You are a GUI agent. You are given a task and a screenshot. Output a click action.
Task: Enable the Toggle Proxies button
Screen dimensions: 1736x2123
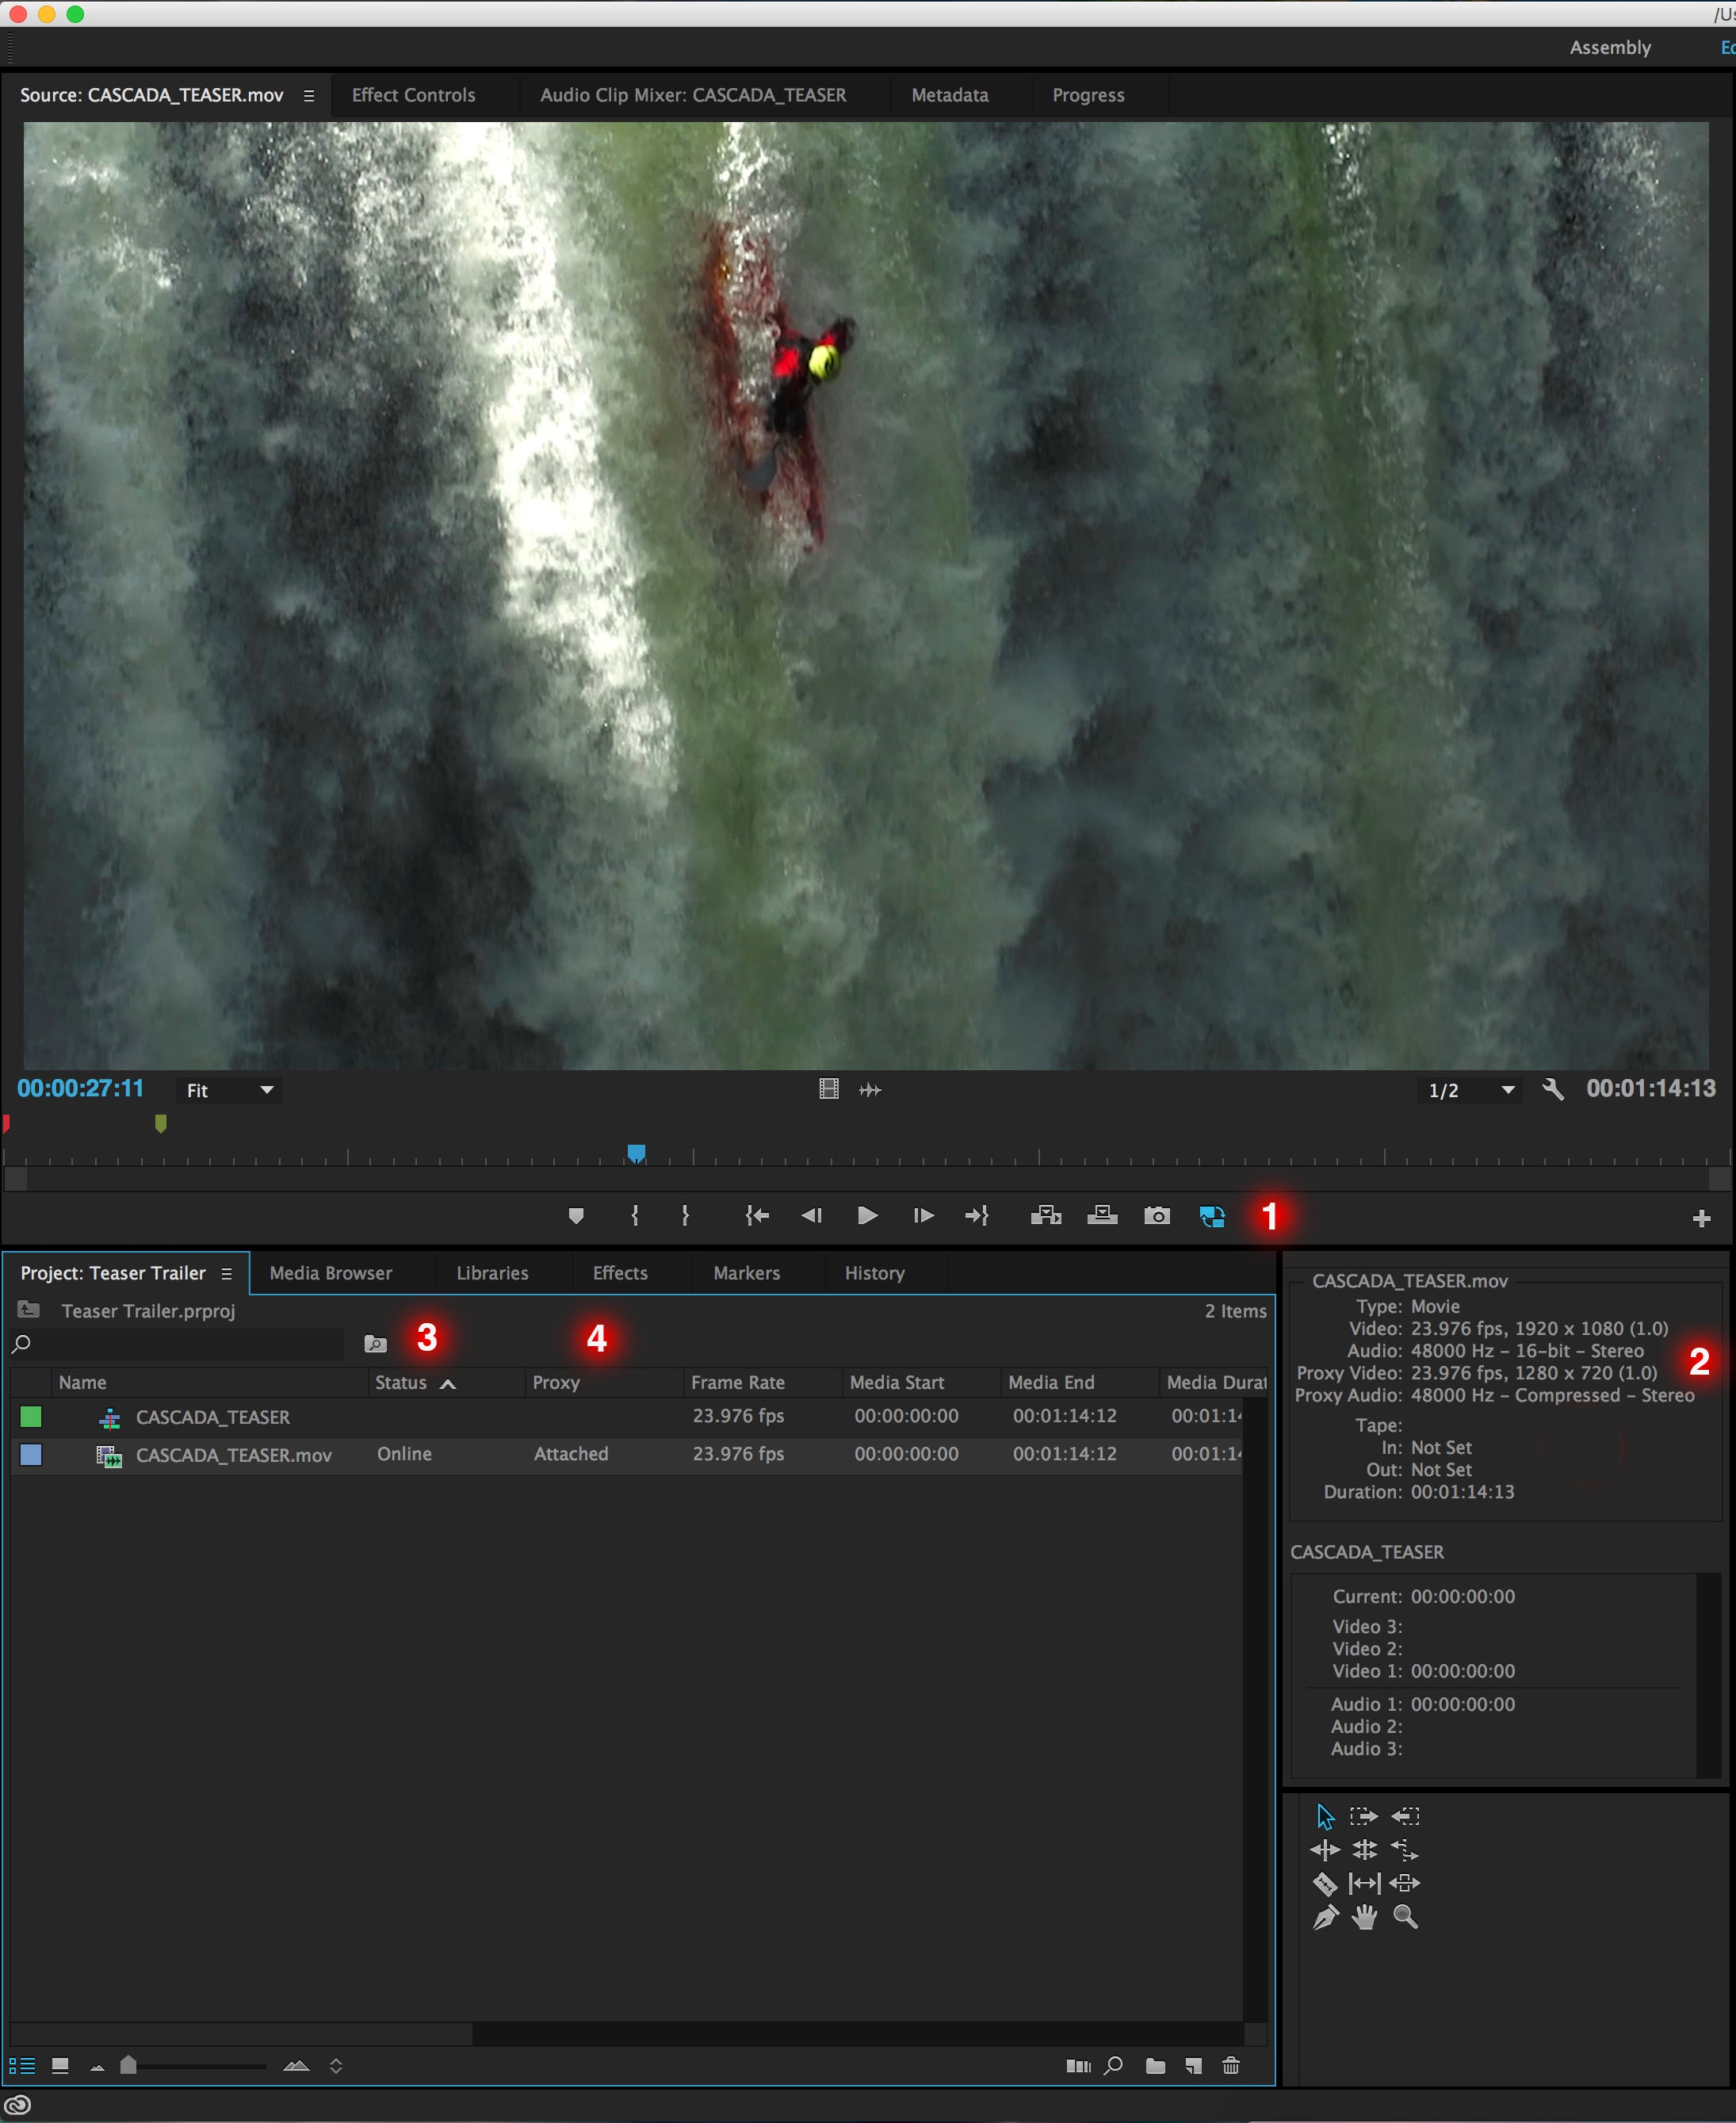coord(1211,1216)
